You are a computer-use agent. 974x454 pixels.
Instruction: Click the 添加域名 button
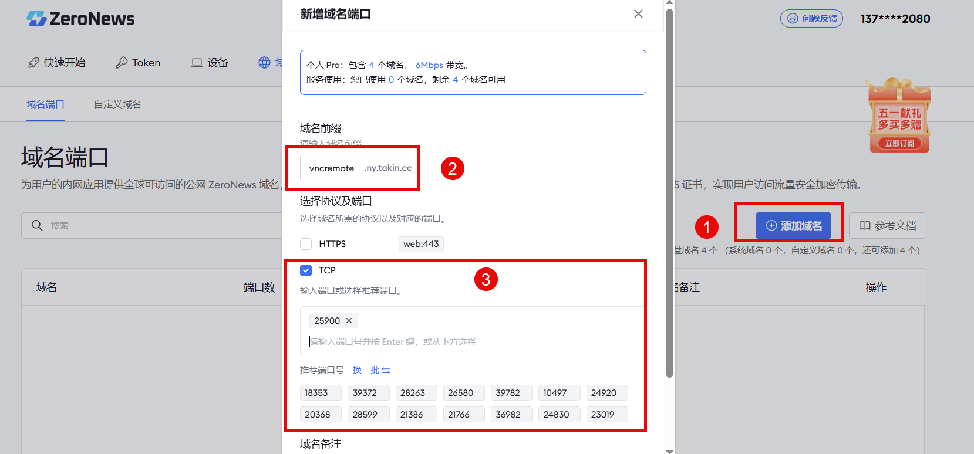tap(793, 226)
